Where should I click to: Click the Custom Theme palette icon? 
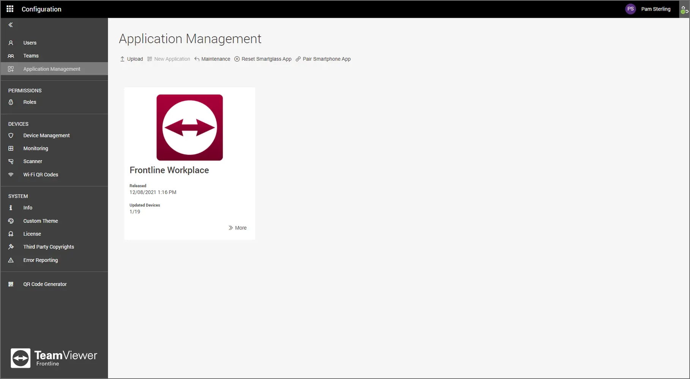point(11,221)
